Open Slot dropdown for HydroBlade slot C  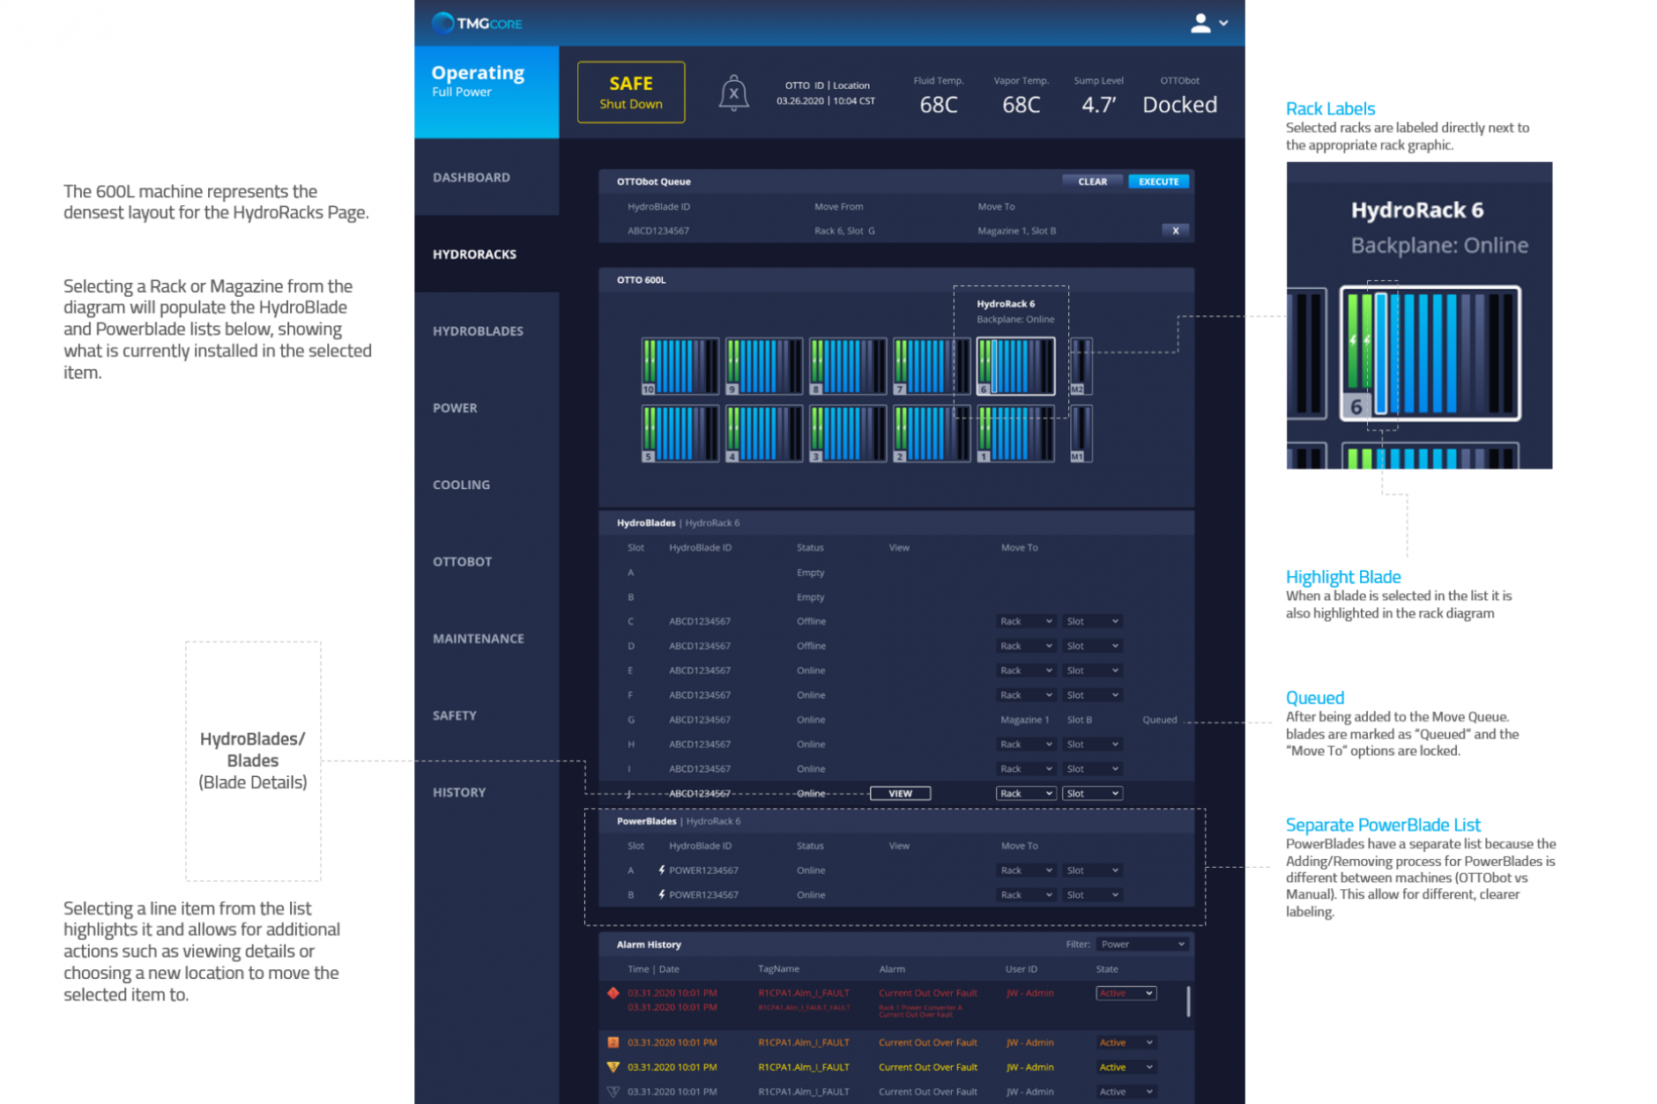pos(1092,621)
